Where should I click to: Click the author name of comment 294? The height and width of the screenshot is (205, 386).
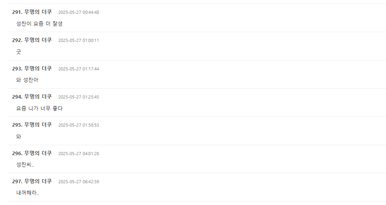click(x=38, y=97)
